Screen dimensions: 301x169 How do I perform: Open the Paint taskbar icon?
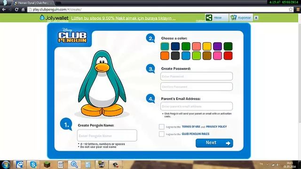click(x=20, y=165)
